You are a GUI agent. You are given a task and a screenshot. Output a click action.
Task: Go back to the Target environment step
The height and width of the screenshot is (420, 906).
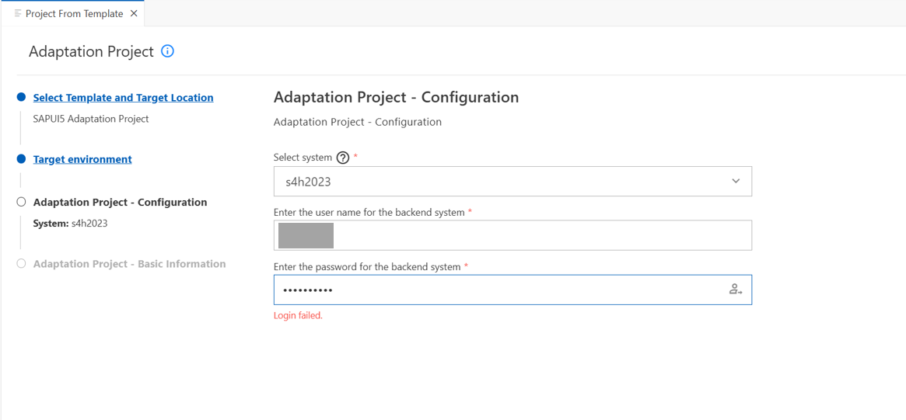pos(82,158)
